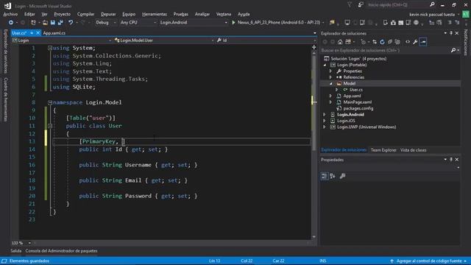Expand the Referencias node
Image resolution: width=471 pixels, height=265 pixels.
330,77
